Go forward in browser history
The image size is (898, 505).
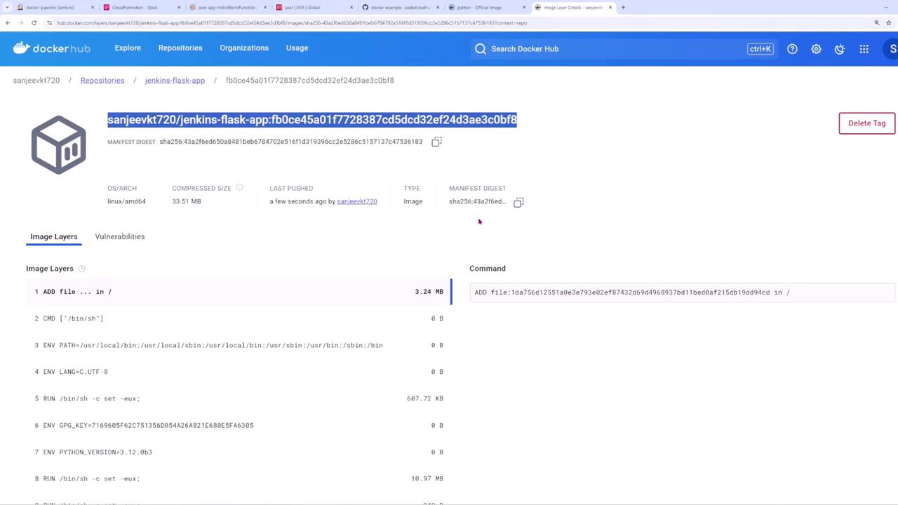(x=20, y=22)
